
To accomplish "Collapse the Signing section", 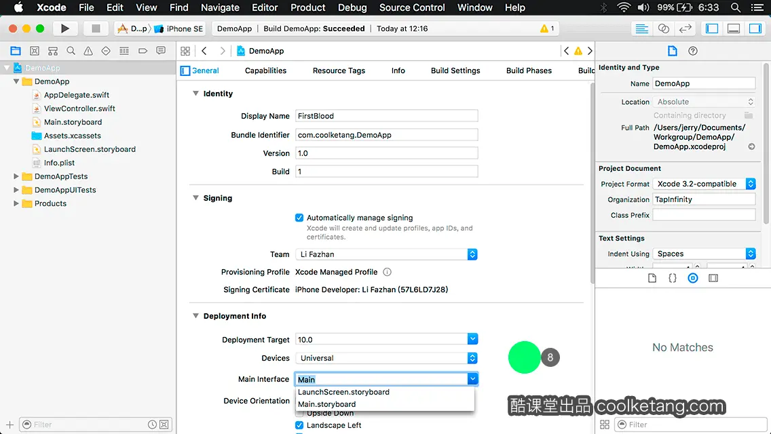I will point(195,197).
